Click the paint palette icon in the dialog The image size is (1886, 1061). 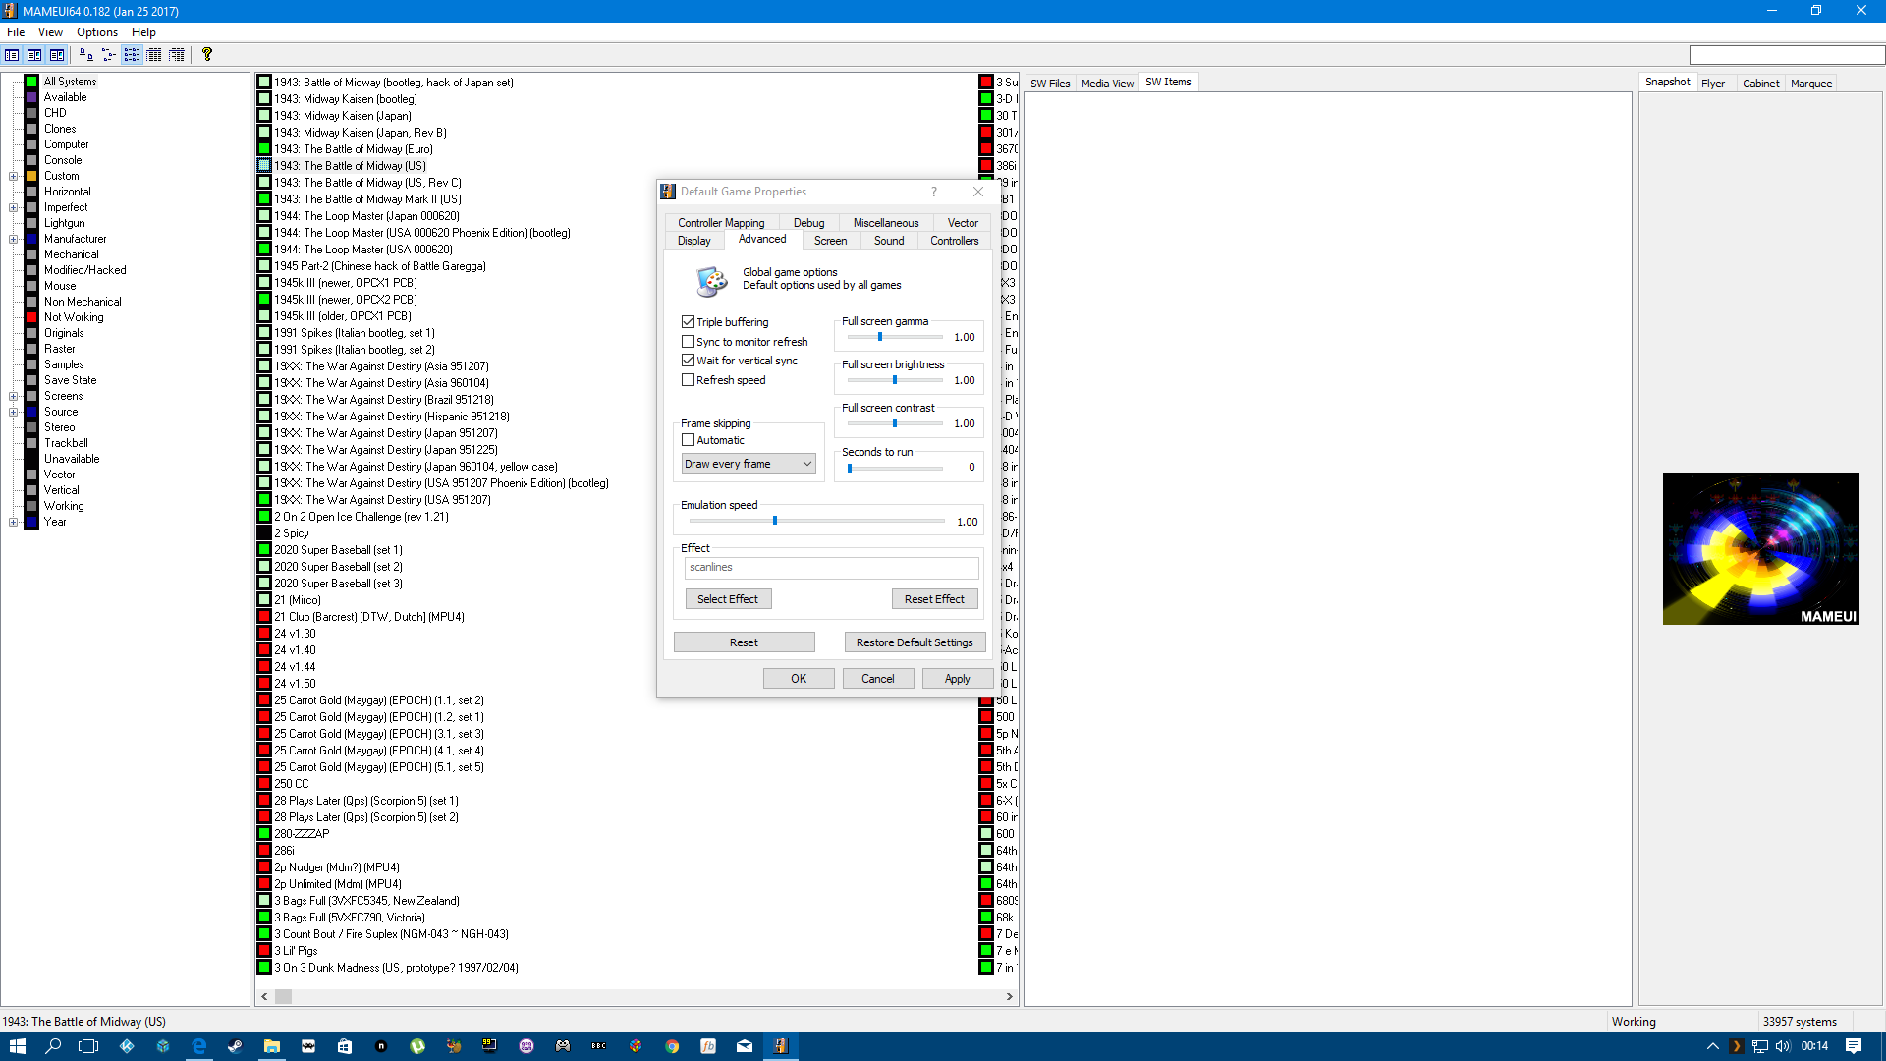[x=711, y=281]
